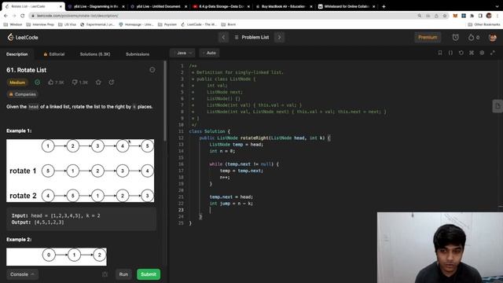
Task: Open the Other Bookmarks folder
Action: point(484,24)
